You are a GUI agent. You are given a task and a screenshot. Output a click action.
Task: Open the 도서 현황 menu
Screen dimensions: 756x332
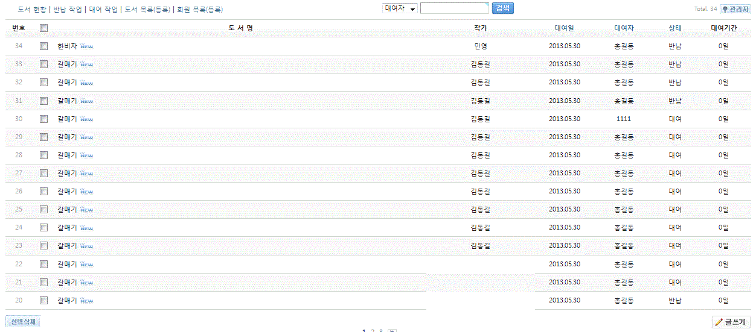coord(32,10)
